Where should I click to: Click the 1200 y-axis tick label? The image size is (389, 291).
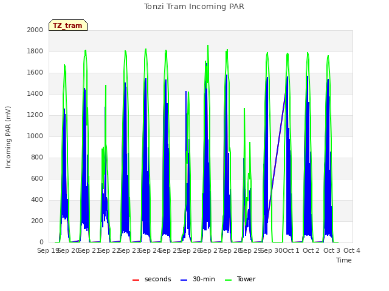point(35,115)
